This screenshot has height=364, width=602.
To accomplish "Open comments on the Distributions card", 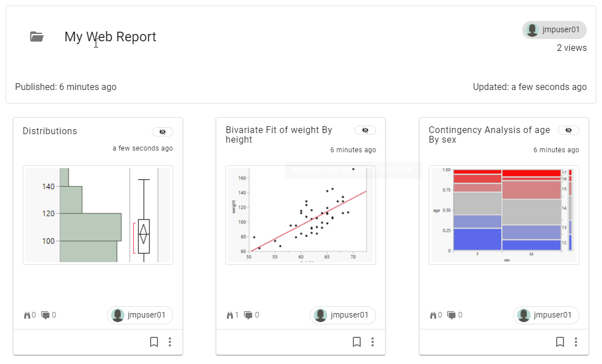I will point(44,315).
